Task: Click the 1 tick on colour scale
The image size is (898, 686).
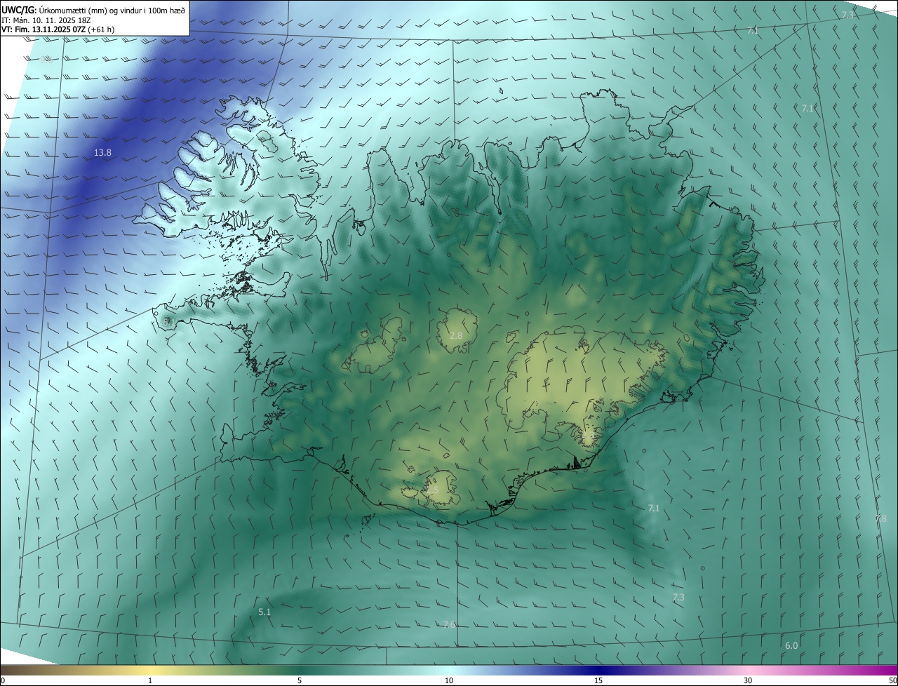Action: point(150,680)
